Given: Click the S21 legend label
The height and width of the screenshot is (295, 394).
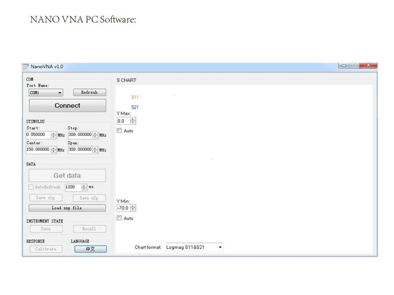Looking at the screenshot, I should [x=135, y=107].
